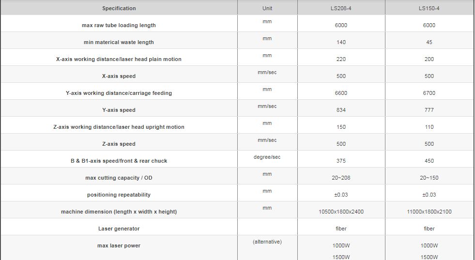Click Y-axis working distance/carriage feeding label
The width and height of the screenshot is (475, 260).
tap(119, 93)
